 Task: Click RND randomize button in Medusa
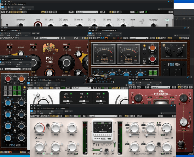[55, 12]
